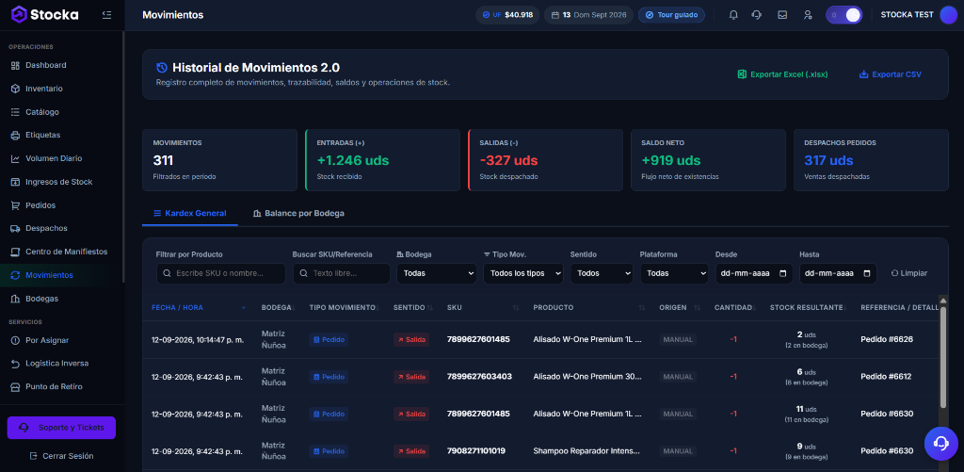This screenshot has width=964, height=472.
Task: Click the Despachos truck icon
Action: [15, 228]
